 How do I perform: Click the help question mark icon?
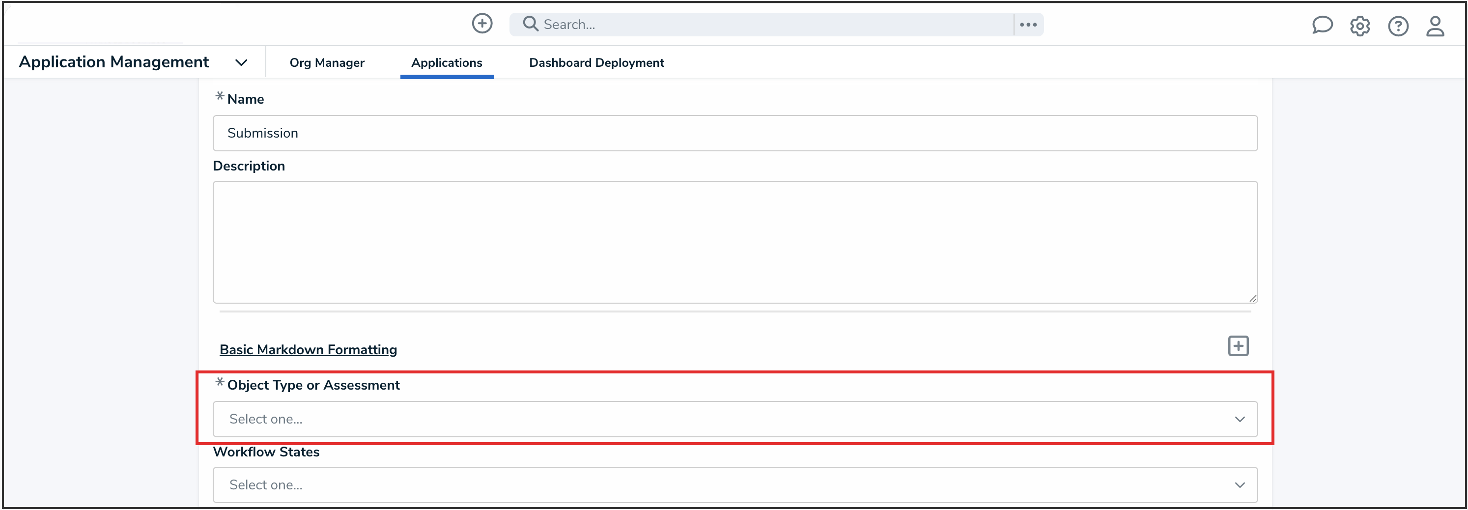[x=1398, y=26]
